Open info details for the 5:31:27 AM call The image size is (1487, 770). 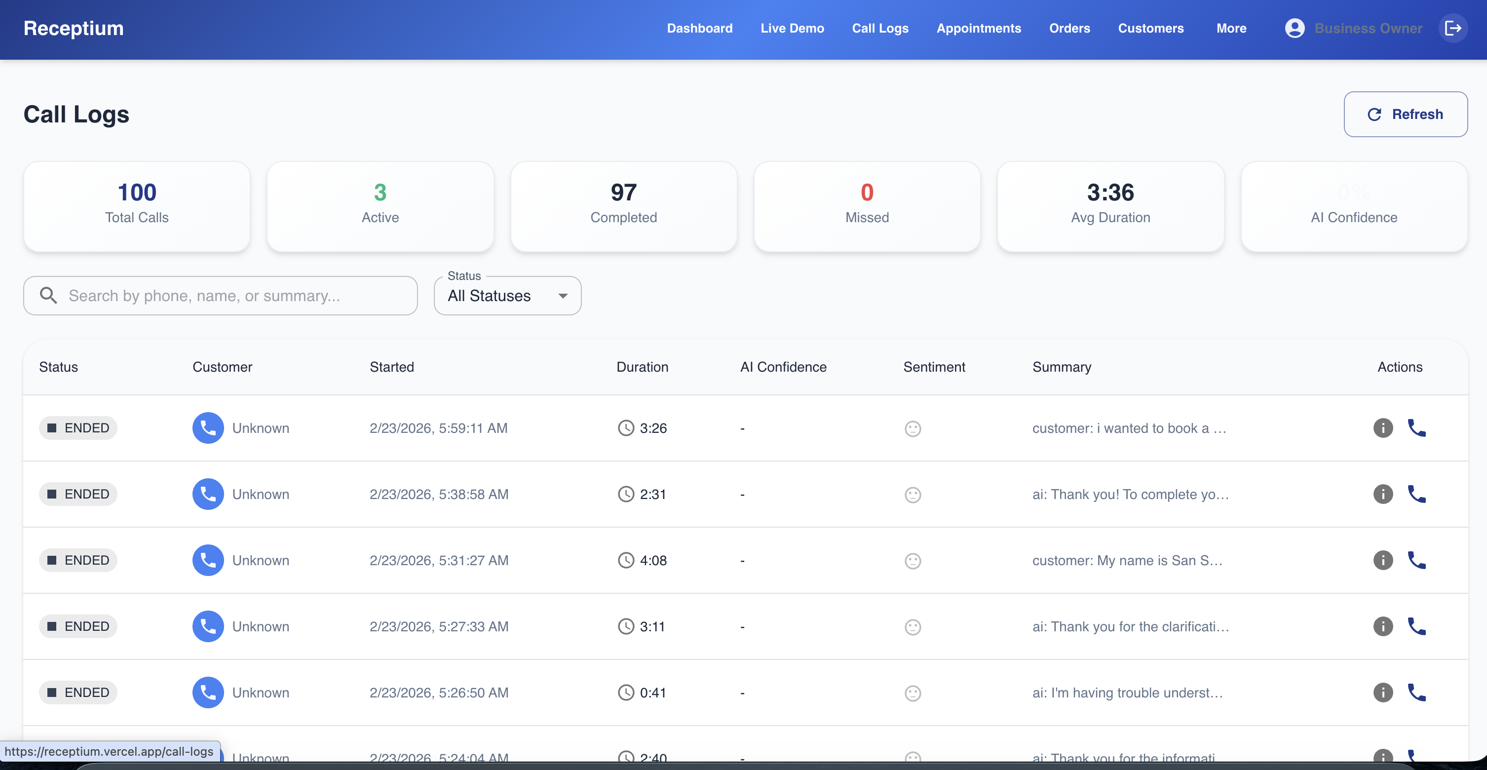pos(1382,560)
